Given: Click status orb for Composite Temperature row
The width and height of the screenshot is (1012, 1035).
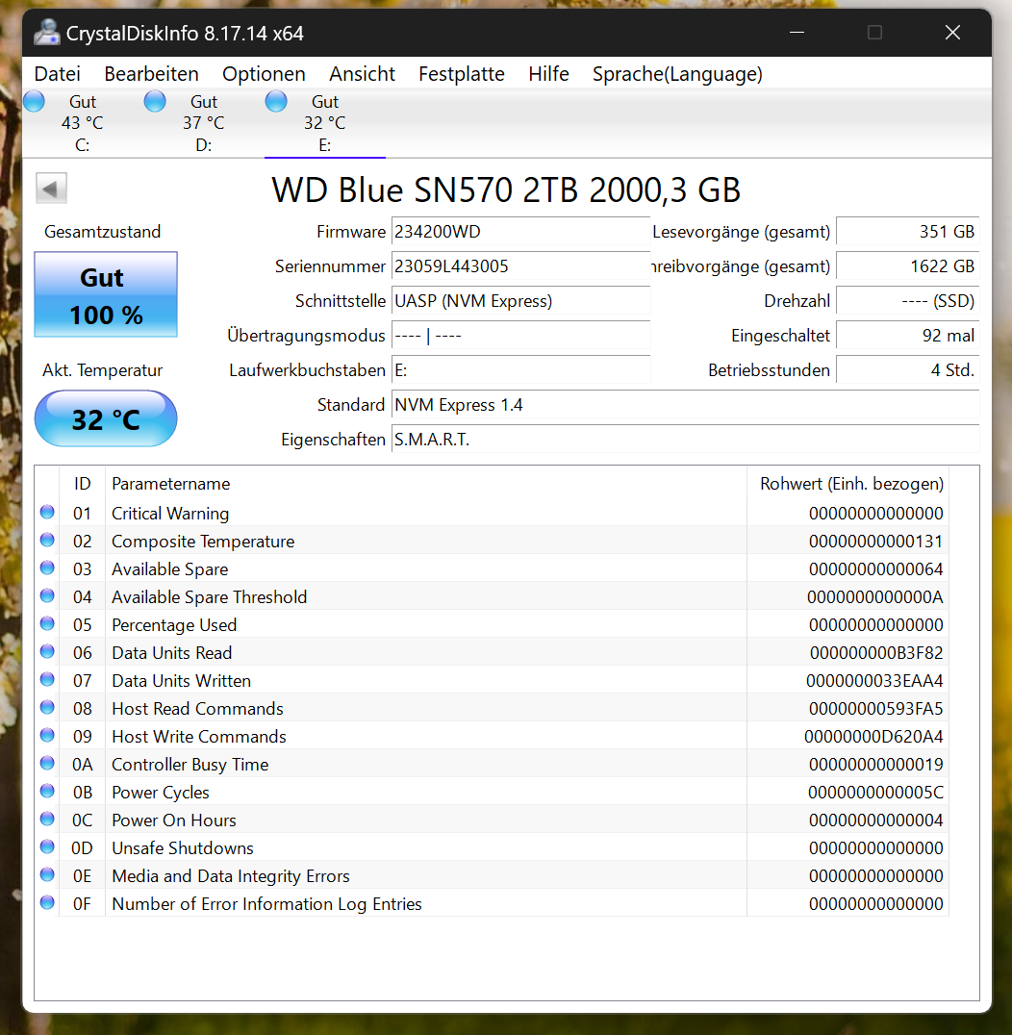Looking at the screenshot, I should [47, 540].
